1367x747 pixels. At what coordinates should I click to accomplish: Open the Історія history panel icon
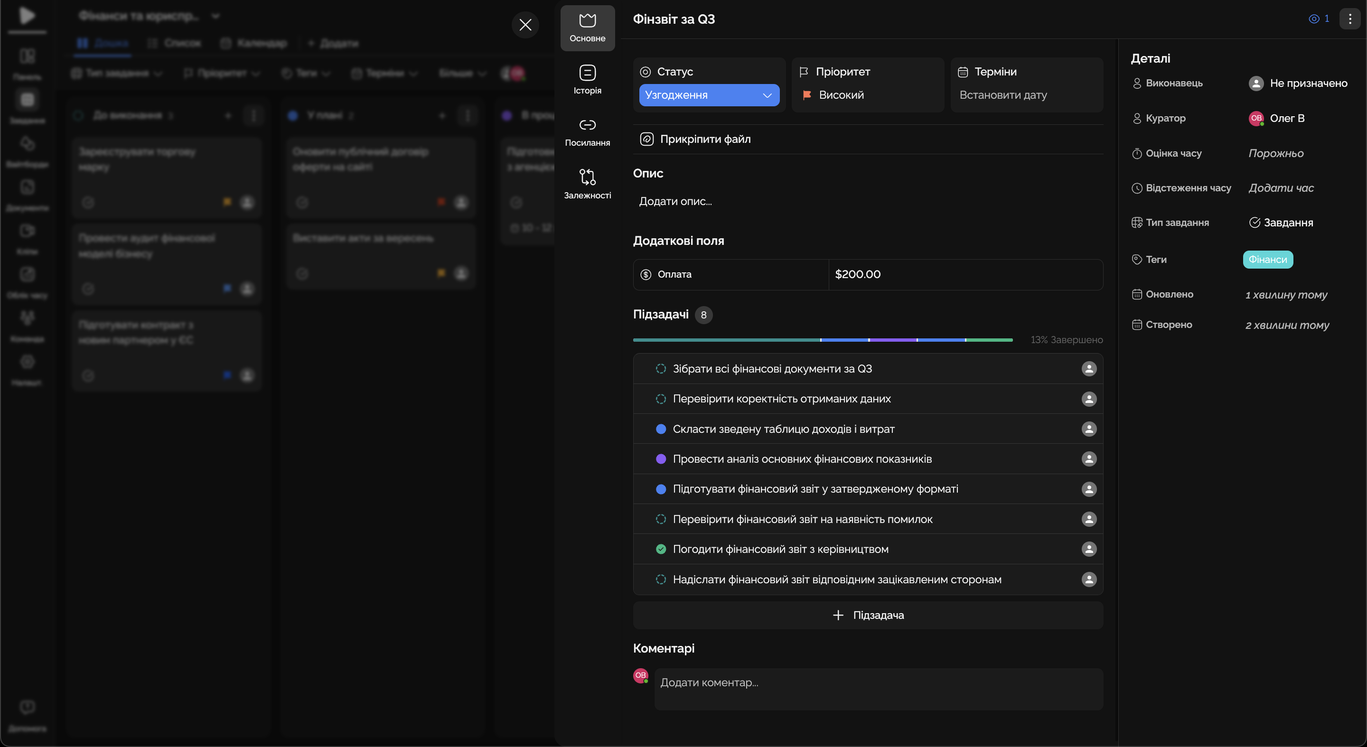pyautogui.click(x=587, y=73)
